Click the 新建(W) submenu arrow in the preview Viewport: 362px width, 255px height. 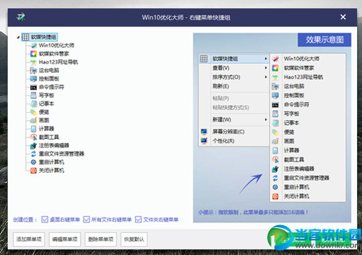click(x=266, y=120)
